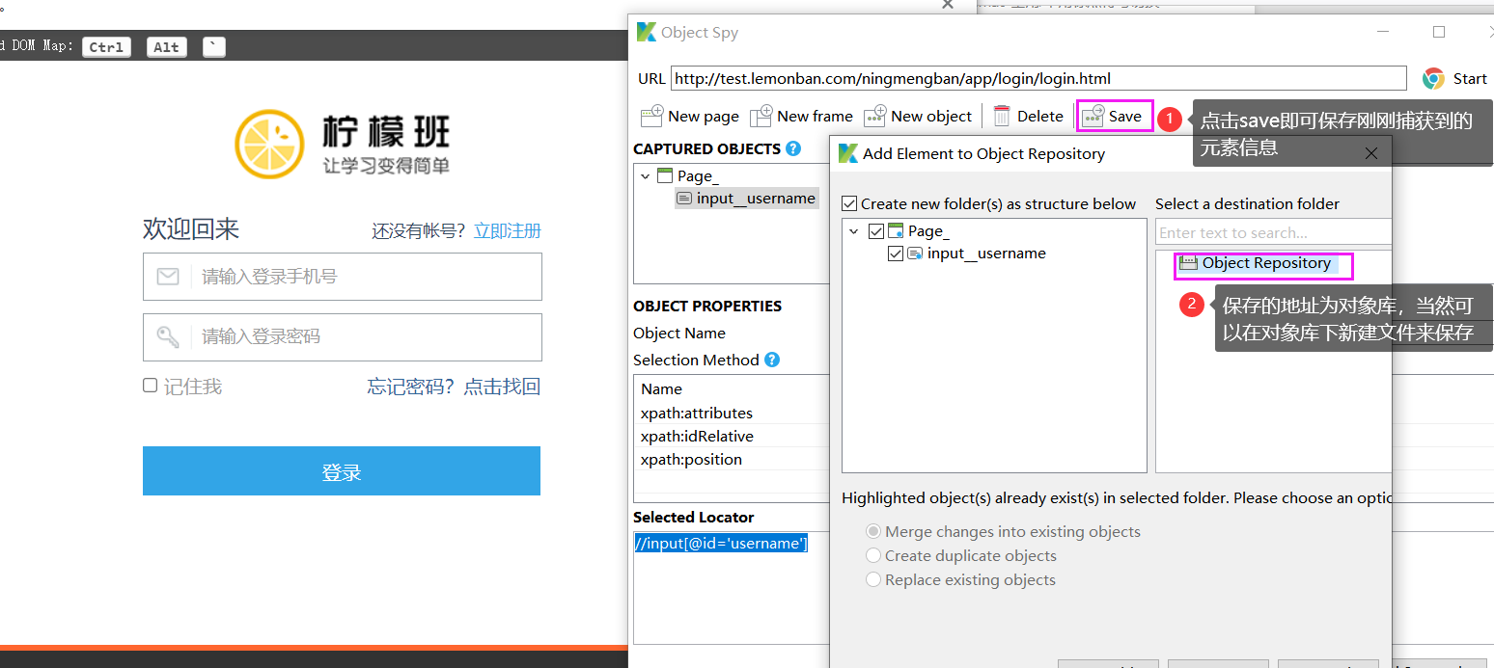Open the CAPTURED OBJECTS help icon
The width and height of the screenshot is (1494, 668).
(x=792, y=148)
